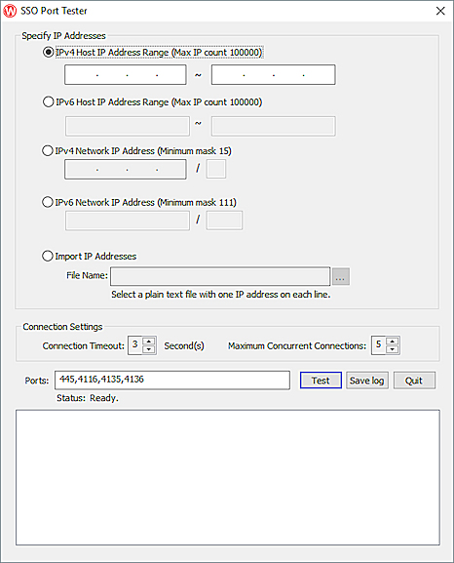Start the port test with Test button
The height and width of the screenshot is (563, 454).
pos(321,381)
